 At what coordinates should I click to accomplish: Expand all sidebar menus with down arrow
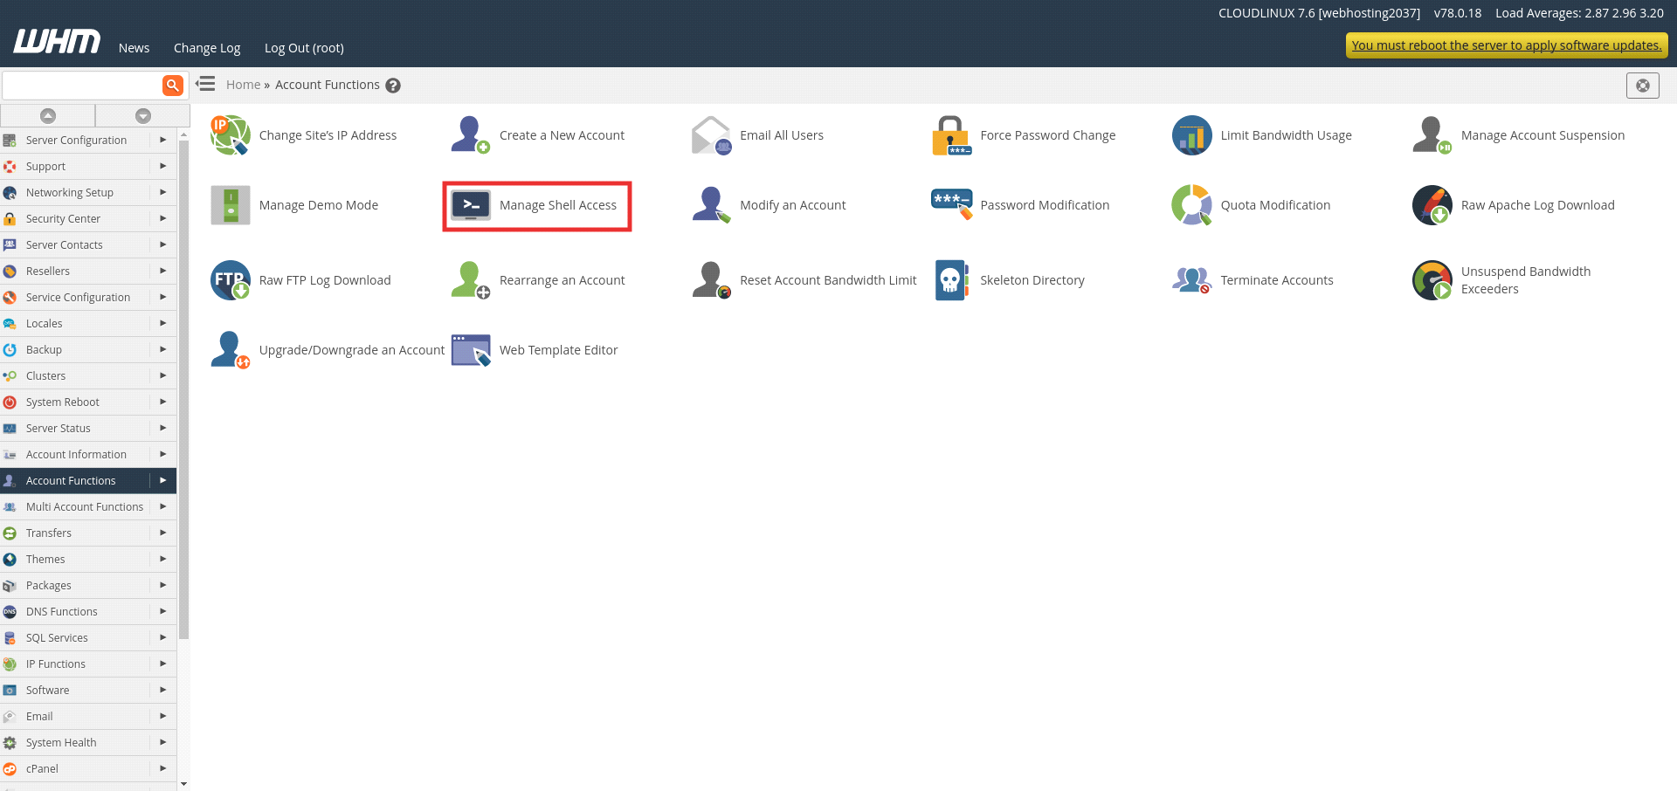(143, 115)
